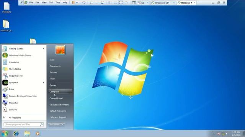Image resolution: width=245 pixels, height=137 pixels.
Task: Open Paint
Action: coord(24,89)
